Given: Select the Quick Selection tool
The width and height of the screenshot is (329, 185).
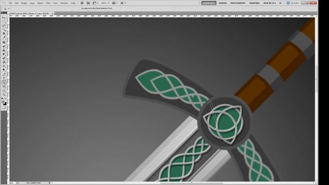Looking at the screenshot, I should pos(4,29).
